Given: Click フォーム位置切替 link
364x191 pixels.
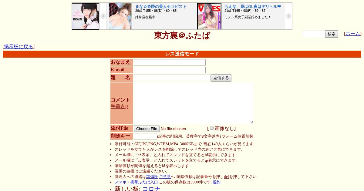Looking at the screenshot, I should pos(238,136).
